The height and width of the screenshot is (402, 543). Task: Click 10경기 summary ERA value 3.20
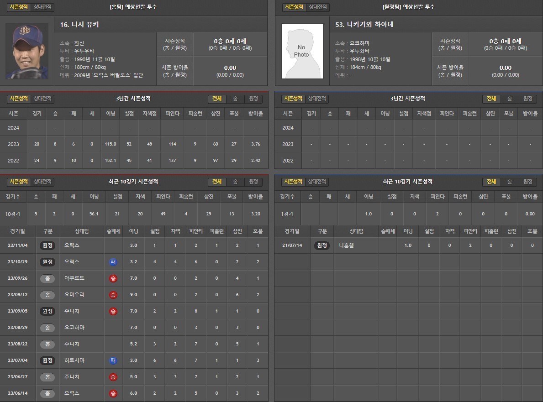pyautogui.click(x=256, y=214)
